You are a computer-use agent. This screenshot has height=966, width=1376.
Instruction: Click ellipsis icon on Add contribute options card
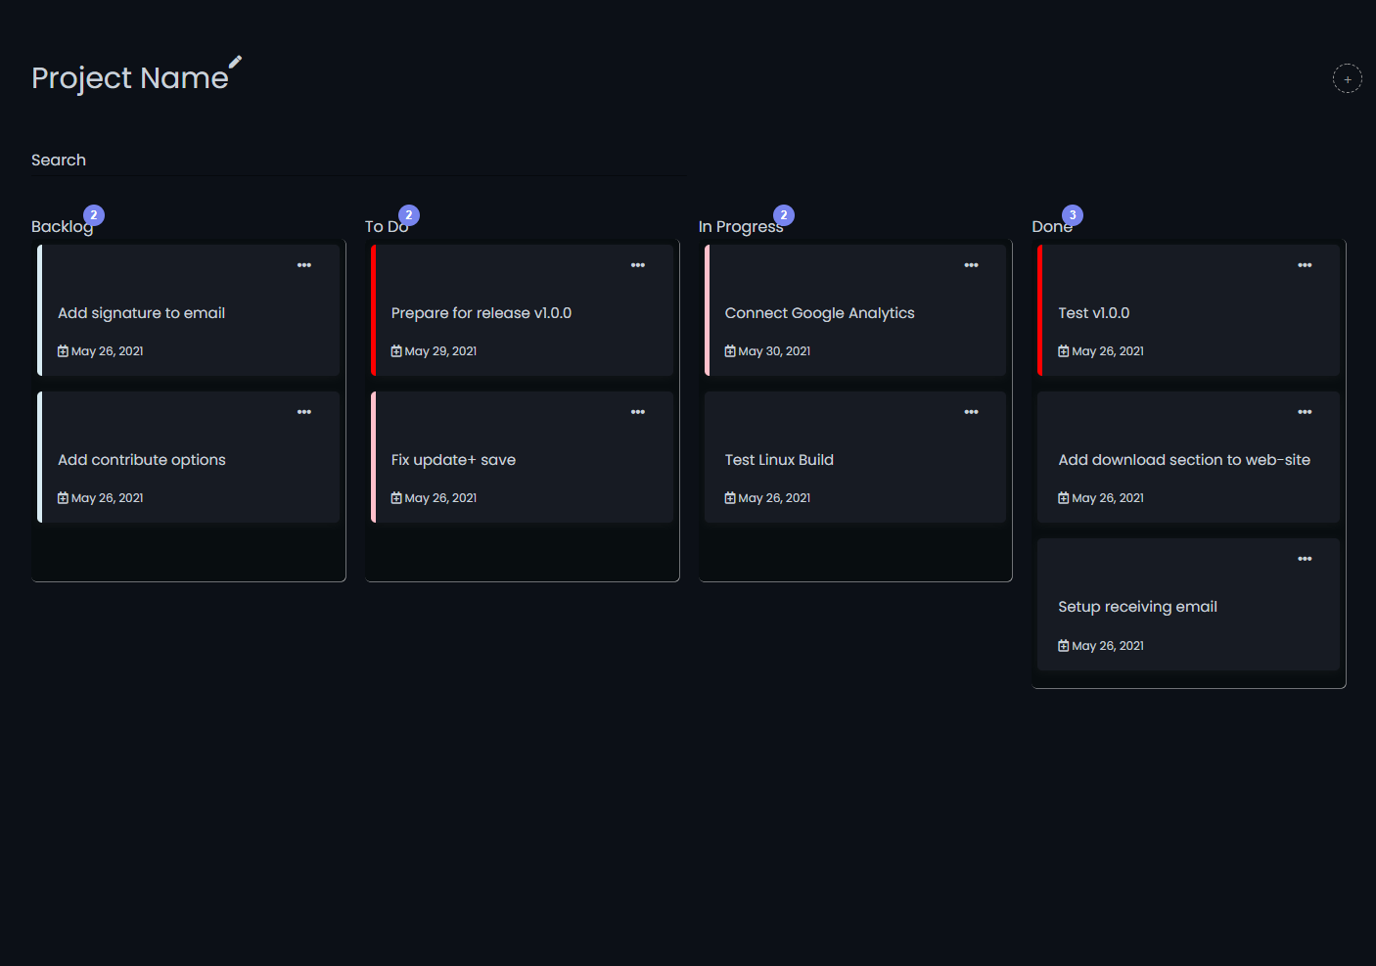(304, 412)
